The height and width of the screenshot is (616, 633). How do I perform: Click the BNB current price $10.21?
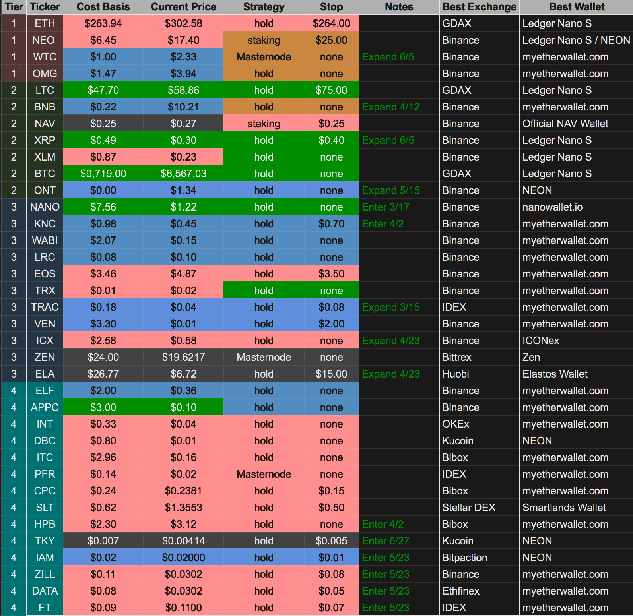pyautogui.click(x=184, y=107)
